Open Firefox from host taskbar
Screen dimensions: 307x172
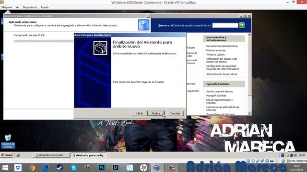click(x=46, y=168)
